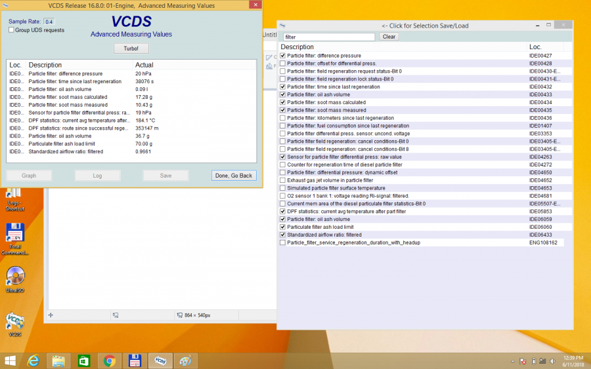Check kilometers since last regeneration
This screenshot has width=591, height=369.
[x=282, y=118]
